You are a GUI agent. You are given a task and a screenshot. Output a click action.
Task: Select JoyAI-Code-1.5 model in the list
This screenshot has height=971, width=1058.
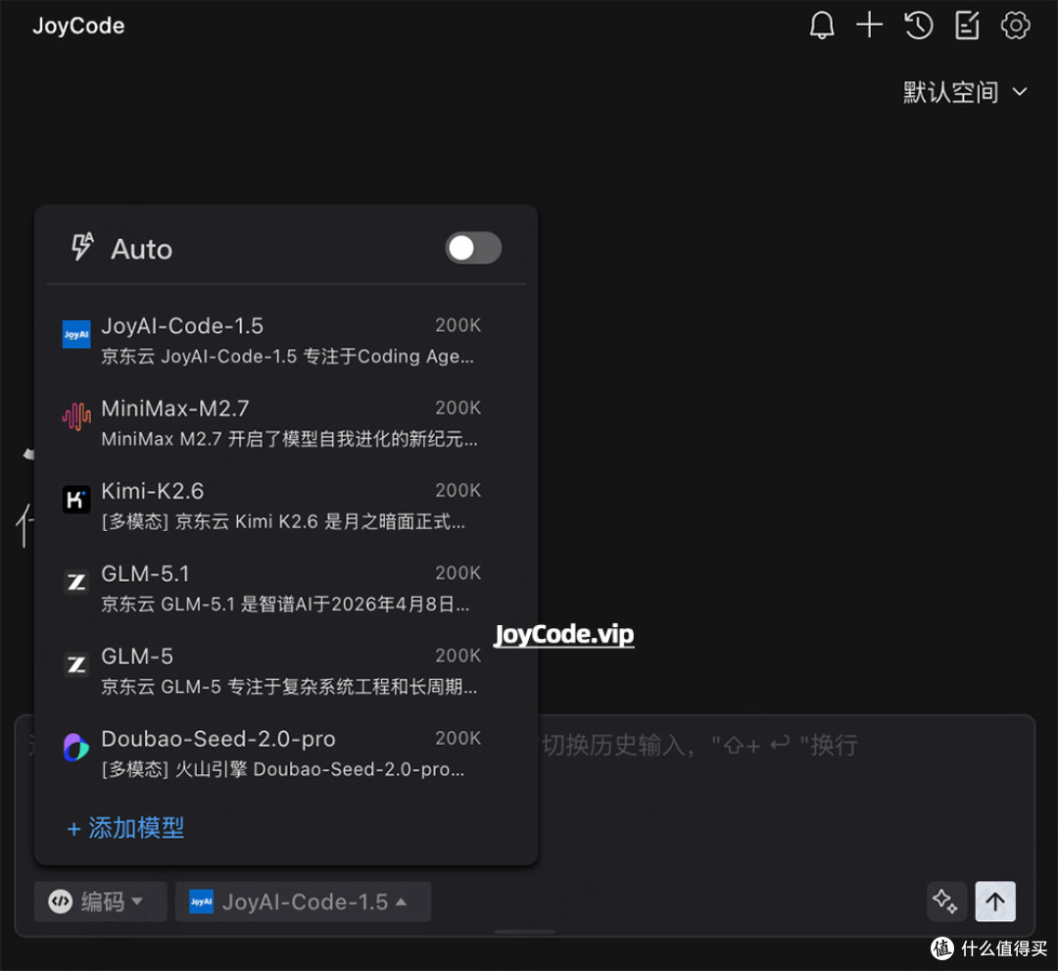(286, 341)
